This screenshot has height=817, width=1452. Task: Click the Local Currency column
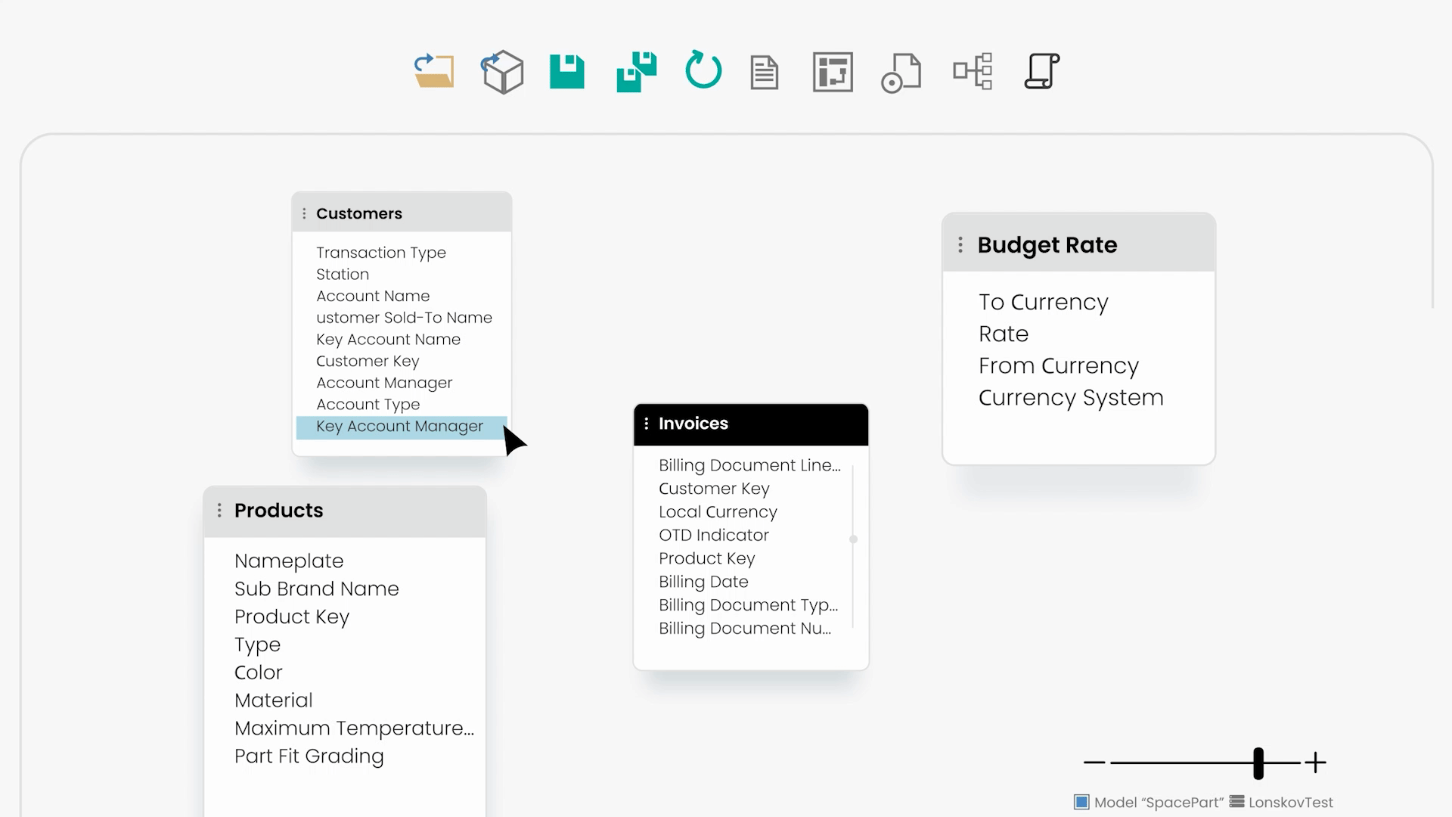pyautogui.click(x=718, y=513)
